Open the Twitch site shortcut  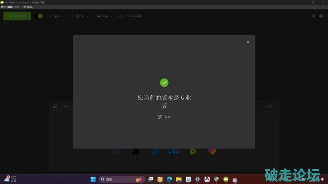tap(116, 151)
